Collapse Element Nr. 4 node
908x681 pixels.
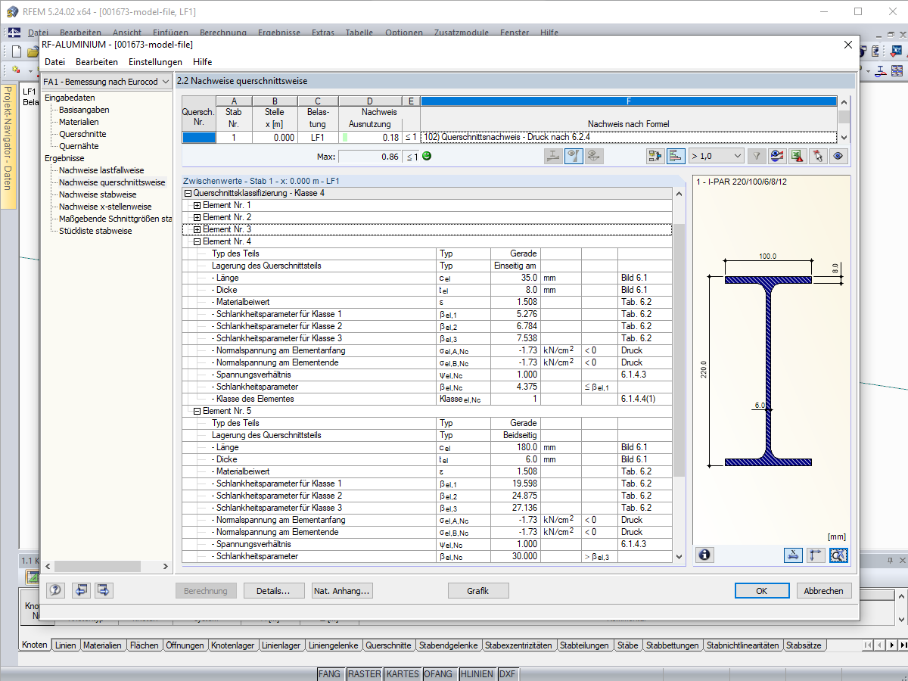tap(197, 242)
